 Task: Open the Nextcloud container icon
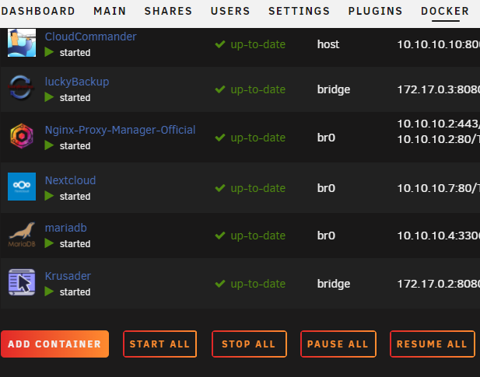coord(22,187)
